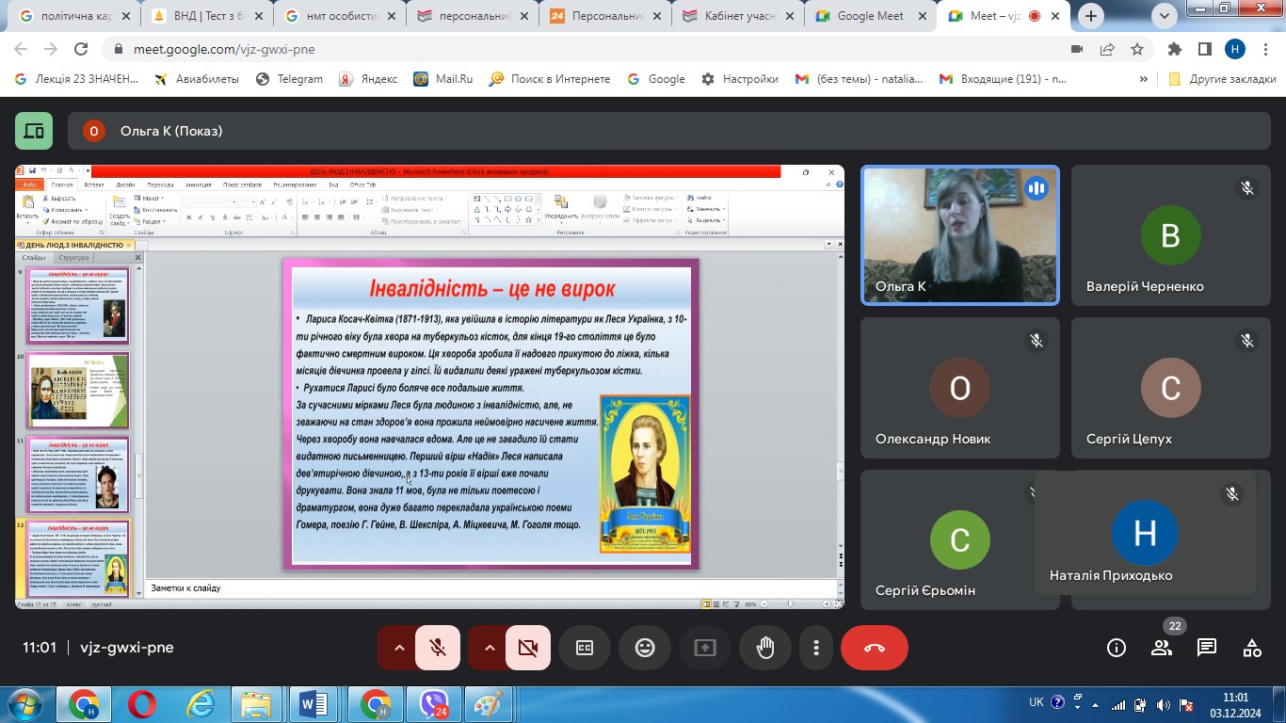Show the participants list
The image size is (1286, 723).
click(1162, 648)
